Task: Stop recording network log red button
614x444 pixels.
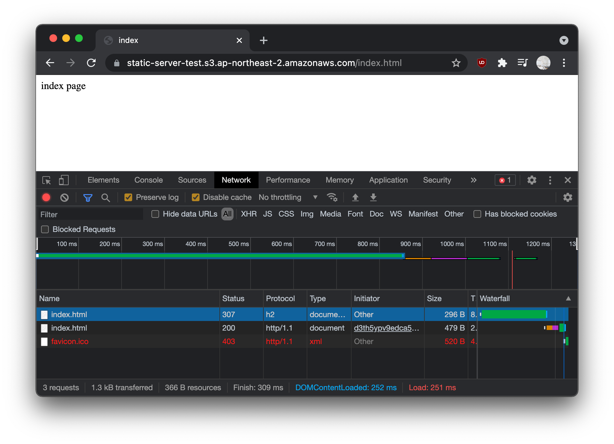Action: tap(46, 197)
